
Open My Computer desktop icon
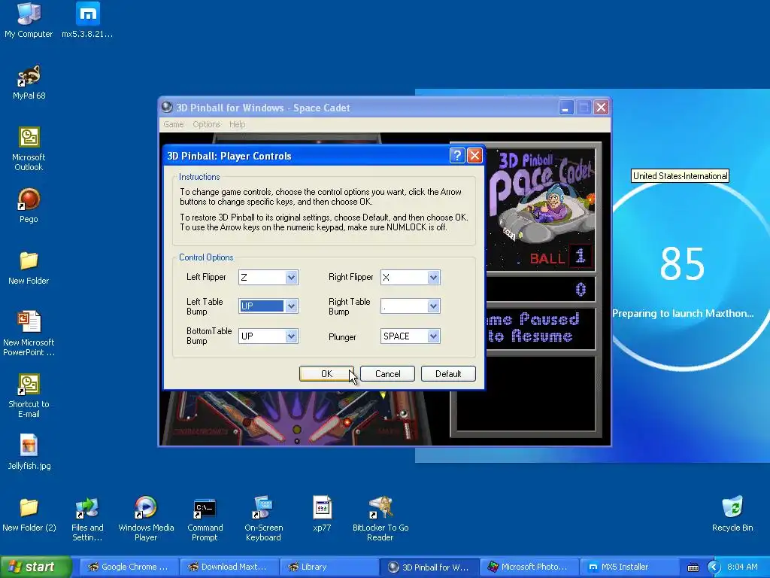coord(29,20)
